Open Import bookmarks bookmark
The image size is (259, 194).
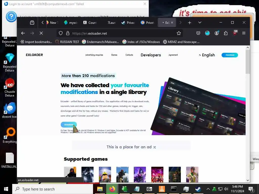coord(36,42)
